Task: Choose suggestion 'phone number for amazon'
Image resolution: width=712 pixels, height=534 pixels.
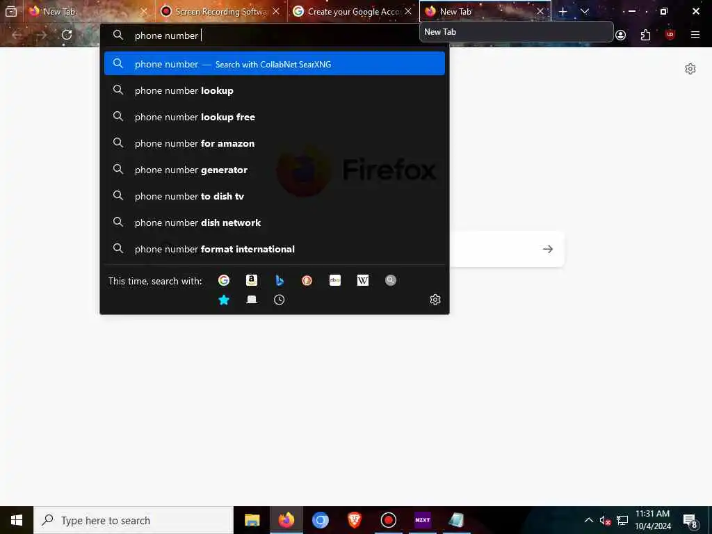Action: [x=274, y=143]
